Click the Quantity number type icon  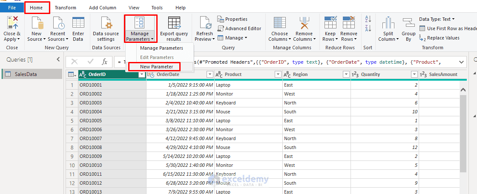click(355, 75)
